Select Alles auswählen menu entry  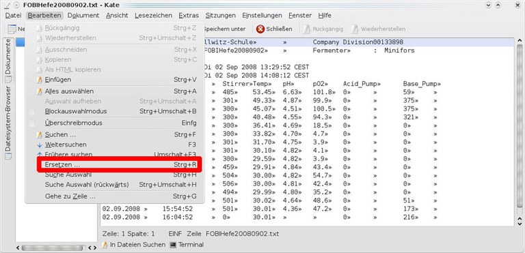116,91
